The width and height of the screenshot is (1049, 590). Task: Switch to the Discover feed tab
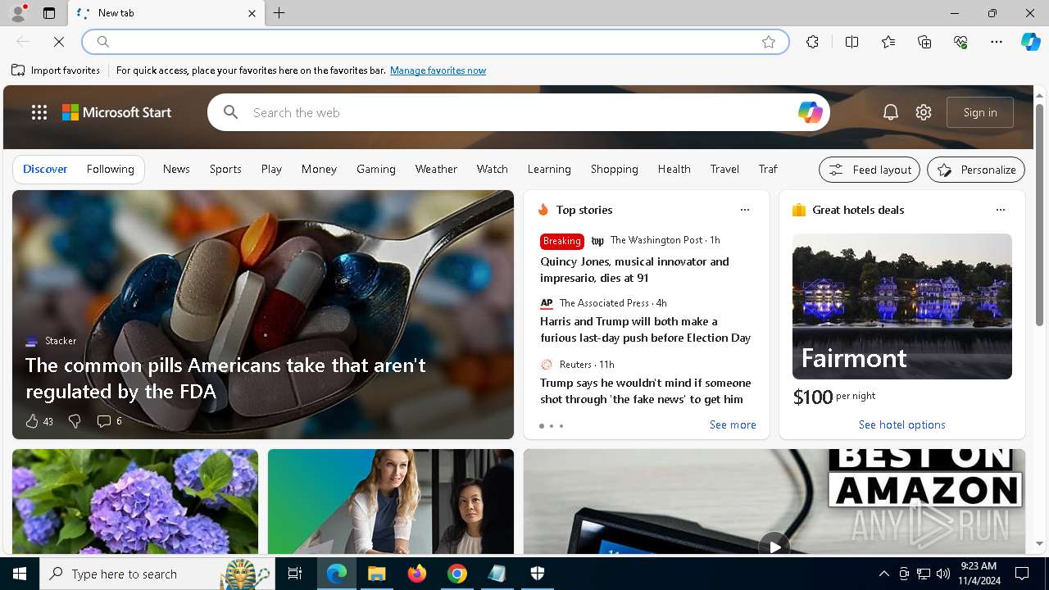45,169
